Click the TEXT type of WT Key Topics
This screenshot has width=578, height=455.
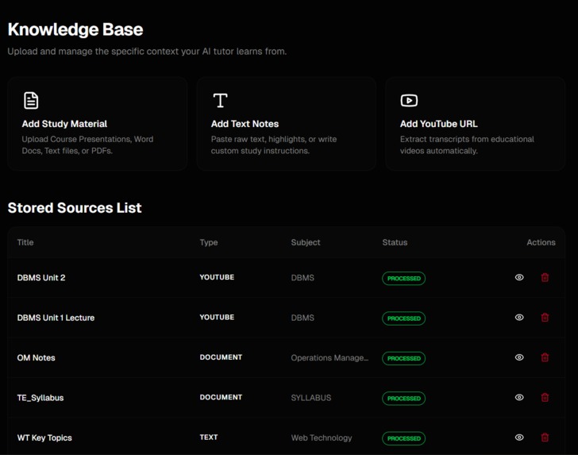(x=209, y=438)
